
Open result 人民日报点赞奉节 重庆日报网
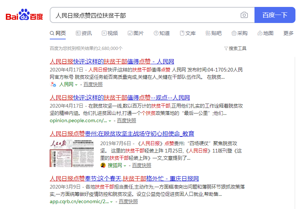coord(124,178)
